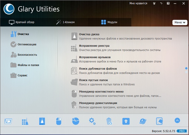
Task: Open the gears settings icon in toolbar
Action: click(92, 121)
